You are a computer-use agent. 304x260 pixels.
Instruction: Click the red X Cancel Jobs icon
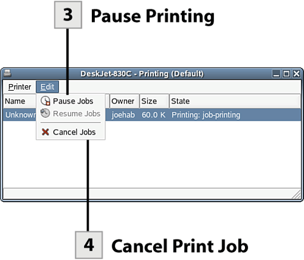click(45, 132)
